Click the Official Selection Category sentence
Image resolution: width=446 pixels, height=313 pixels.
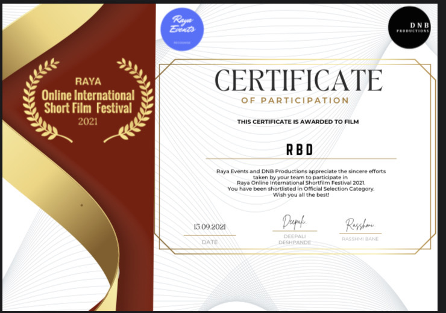point(301,188)
